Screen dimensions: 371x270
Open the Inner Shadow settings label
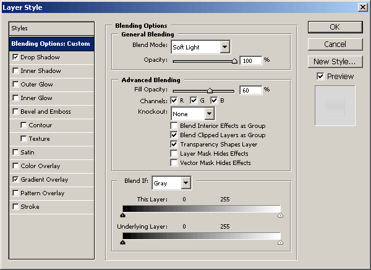click(x=41, y=70)
